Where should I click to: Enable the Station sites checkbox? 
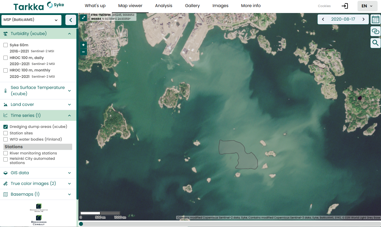(5, 133)
